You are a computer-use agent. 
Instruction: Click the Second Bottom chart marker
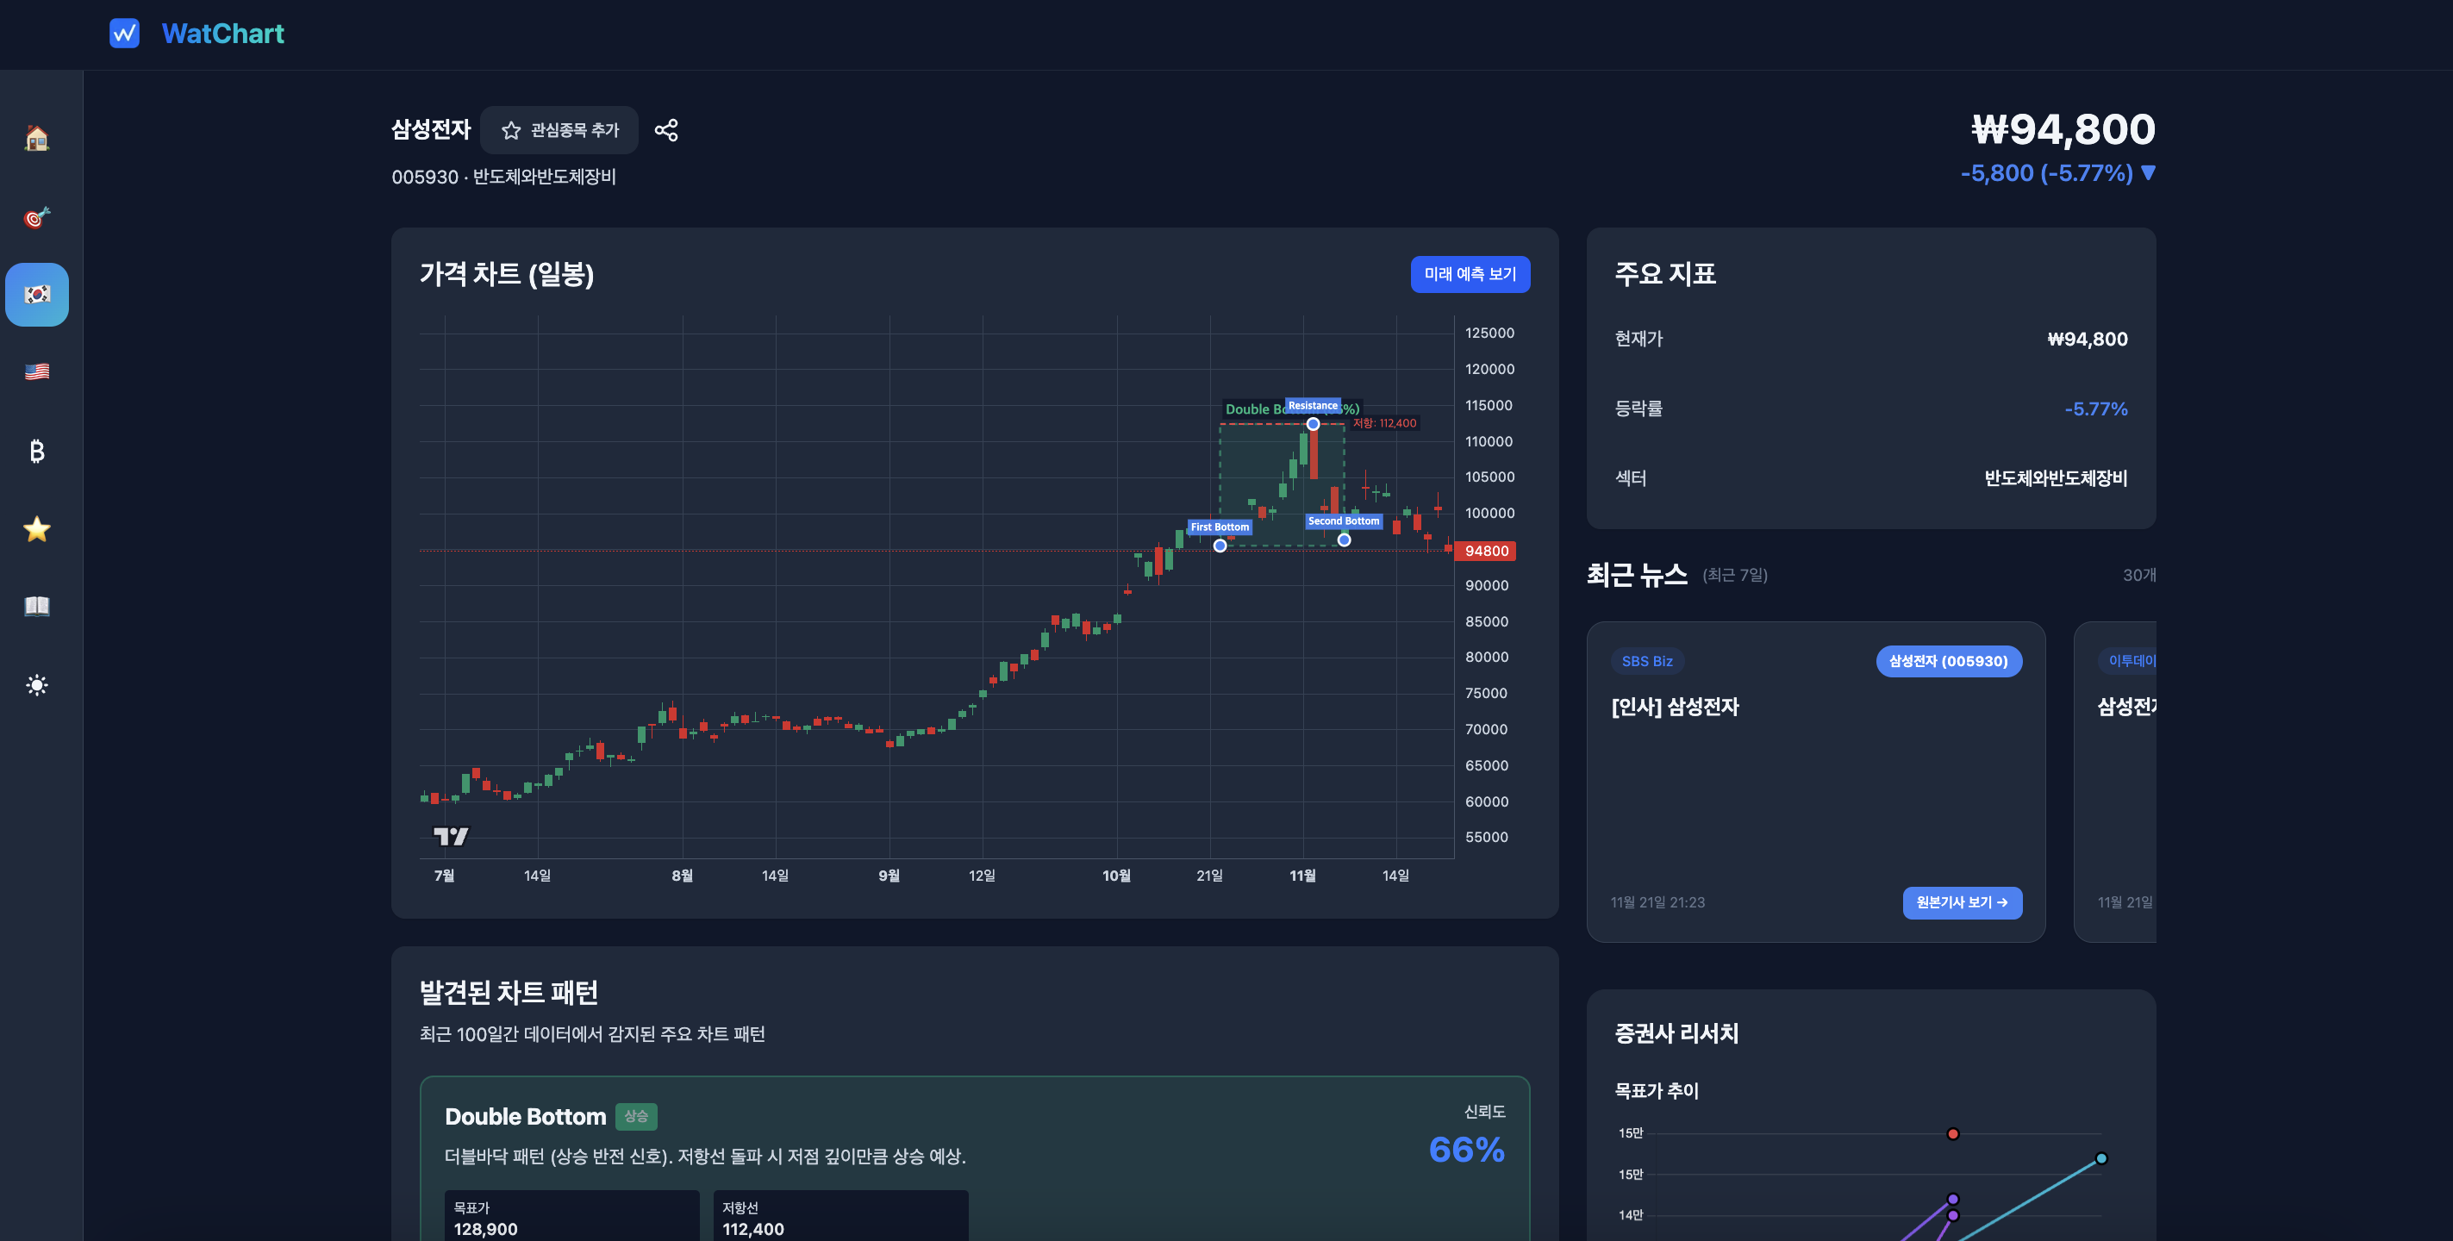(x=1344, y=539)
